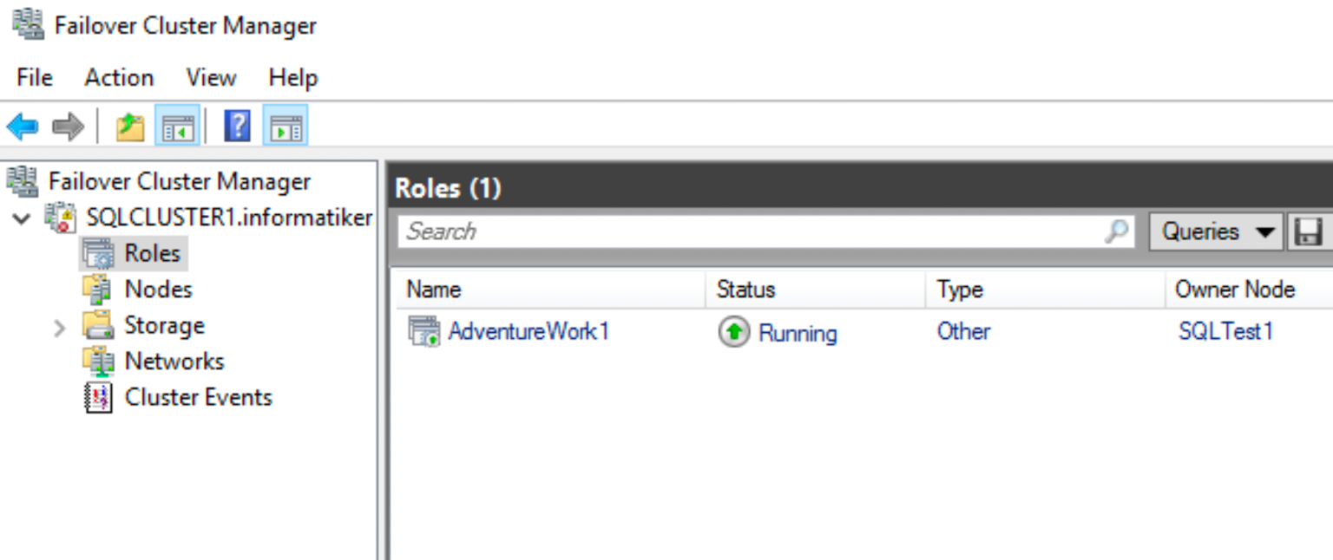The width and height of the screenshot is (1333, 560).
Task: Open the Action menu
Action: tap(119, 78)
